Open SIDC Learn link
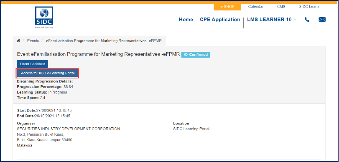This screenshot has height=162, width=339. tap(309, 7)
